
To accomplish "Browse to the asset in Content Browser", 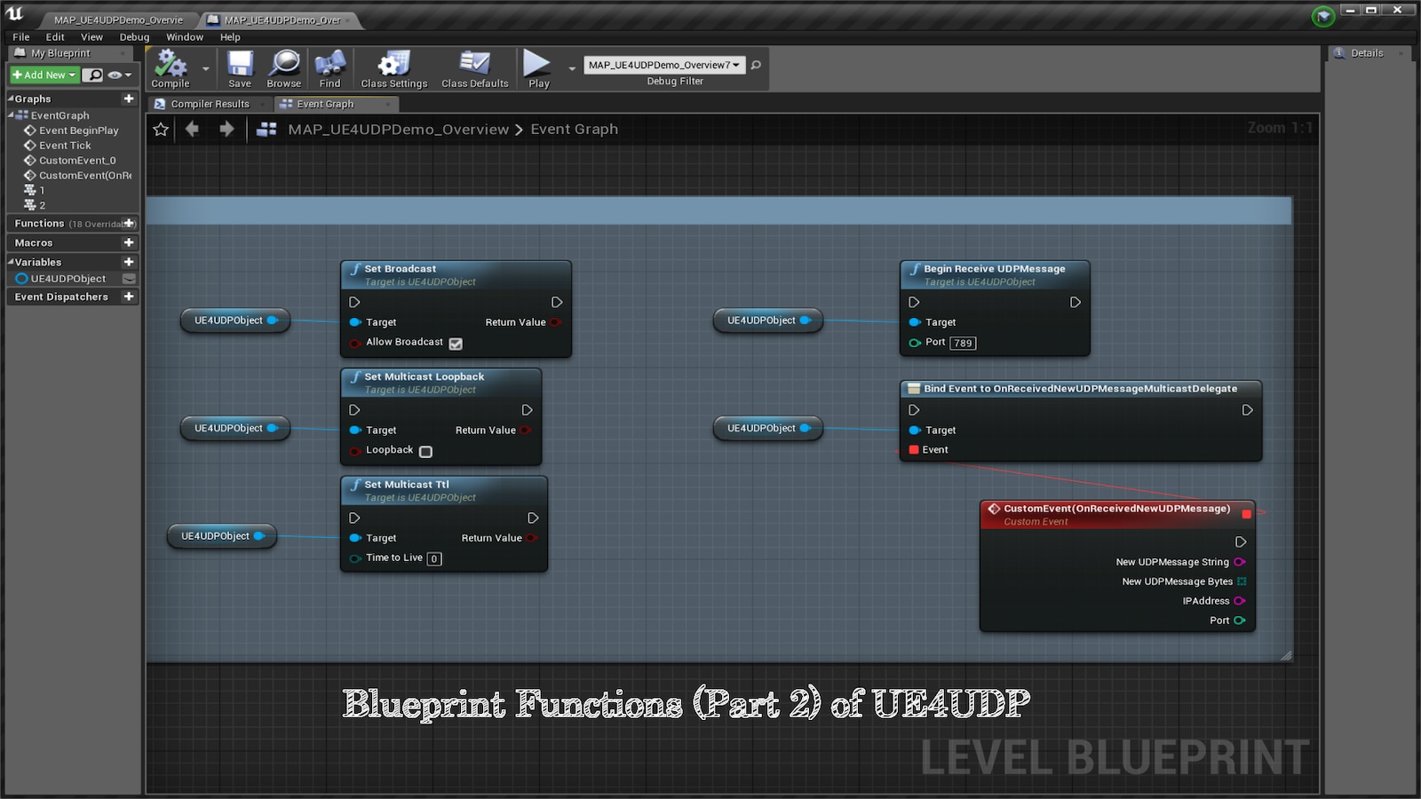I will point(283,67).
